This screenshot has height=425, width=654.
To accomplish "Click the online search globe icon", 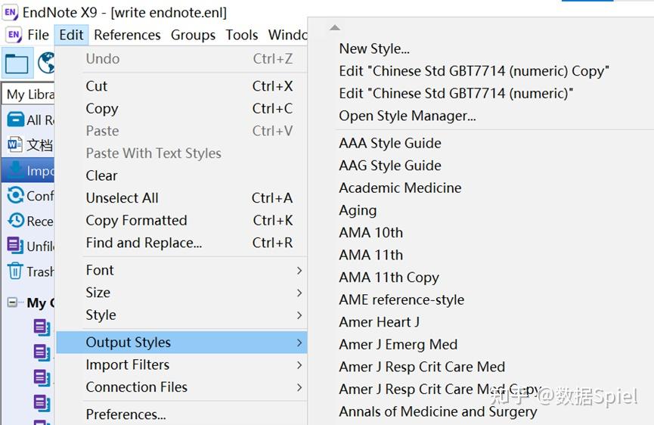I will (x=47, y=64).
